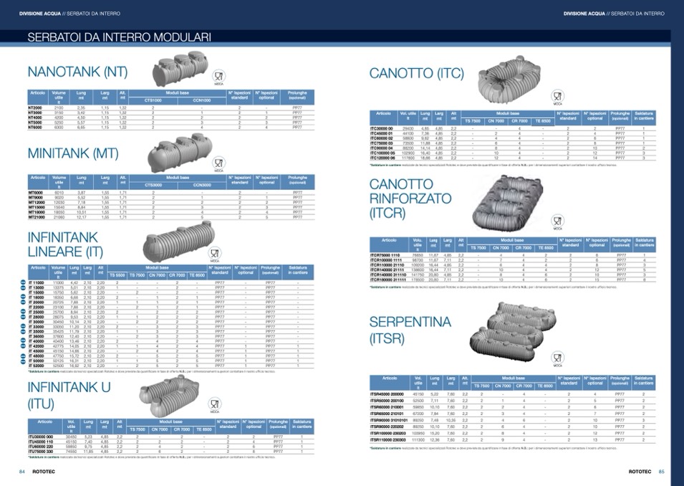
Task: Click the MOCA icon beside the Nanotank image
Action: tap(221, 77)
